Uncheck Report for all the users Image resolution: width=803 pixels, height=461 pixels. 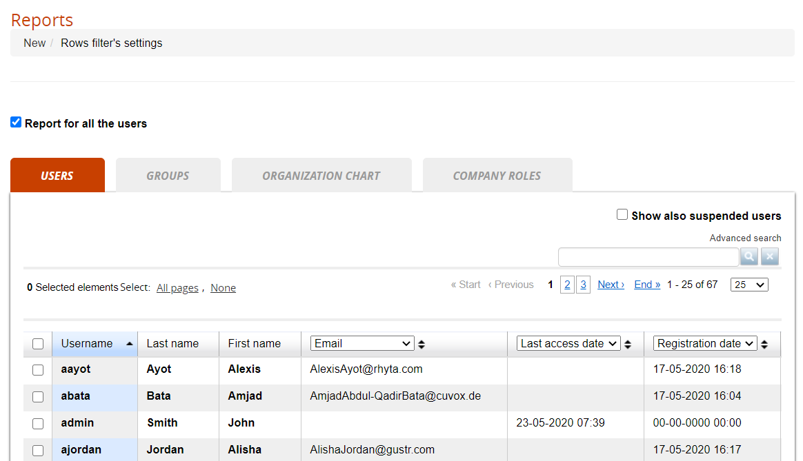point(16,123)
